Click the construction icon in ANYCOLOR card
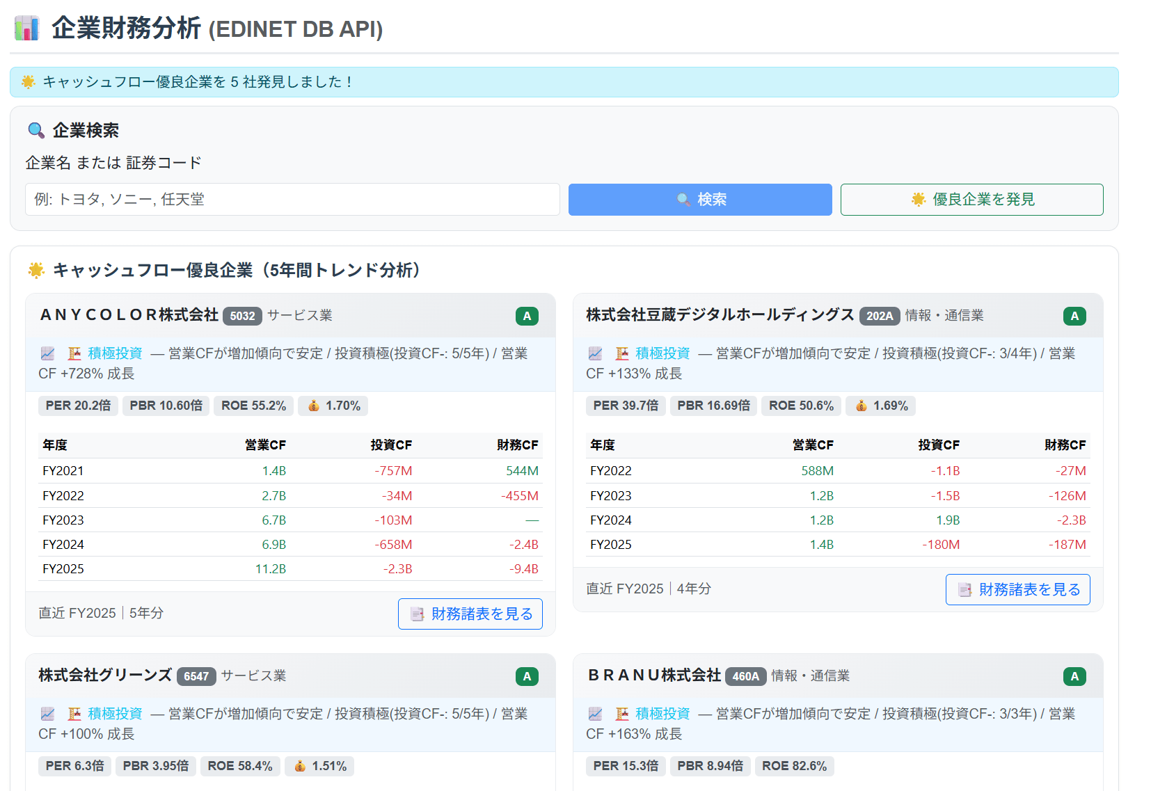Viewport: 1151px width, 791px height. [x=74, y=353]
